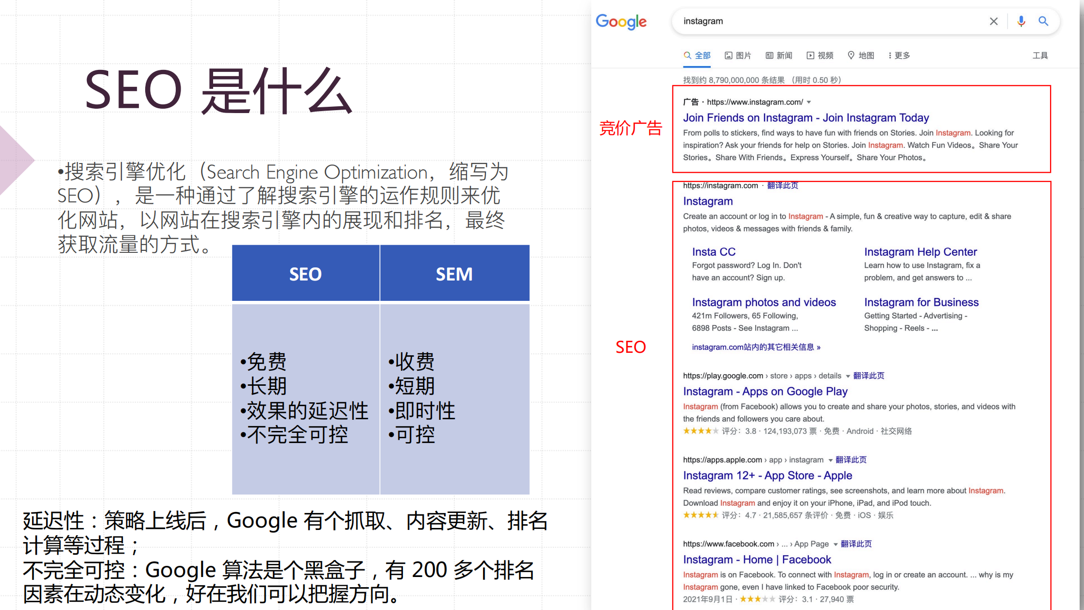Open 'Instagram photos and videos' sitelink
Image resolution: width=1084 pixels, height=610 pixels.
click(x=764, y=302)
